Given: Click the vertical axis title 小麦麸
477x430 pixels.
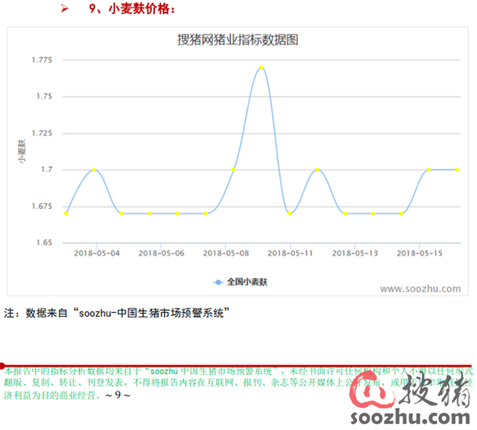Looking at the screenshot, I should (x=22, y=151).
